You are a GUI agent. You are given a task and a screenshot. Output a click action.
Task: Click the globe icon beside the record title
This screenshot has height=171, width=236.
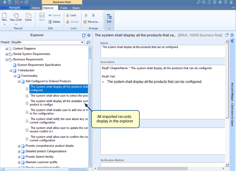click(x=232, y=35)
